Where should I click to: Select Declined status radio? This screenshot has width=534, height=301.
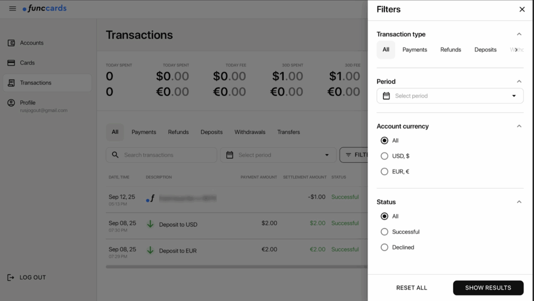click(384, 247)
